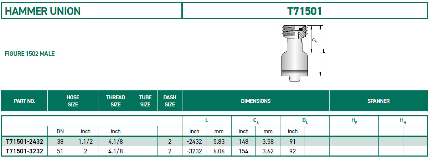The width and height of the screenshot is (429, 158).
Task: Click the TUBE SIZE column header
Action: pyautogui.click(x=145, y=101)
